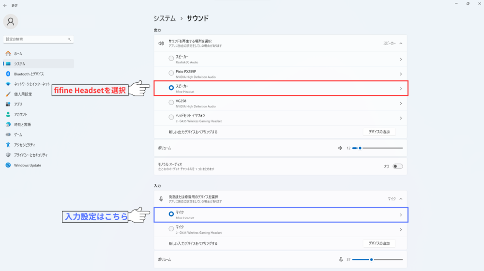Click the Windows Update refresh icon
The width and height of the screenshot is (484, 271).
pyautogui.click(x=8, y=165)
